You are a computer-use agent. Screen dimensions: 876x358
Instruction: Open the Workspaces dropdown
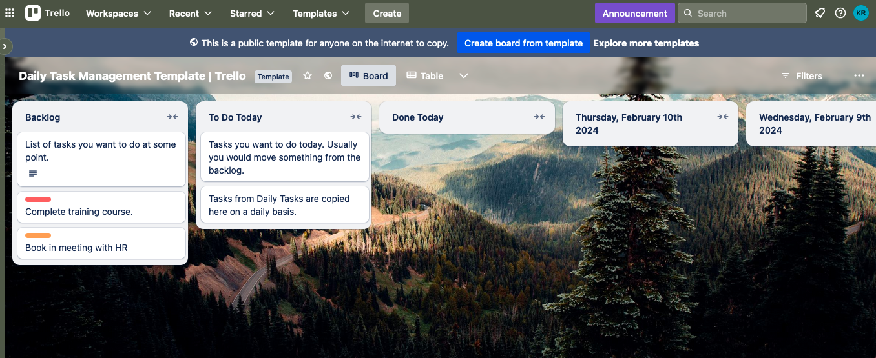click(118, 13)
